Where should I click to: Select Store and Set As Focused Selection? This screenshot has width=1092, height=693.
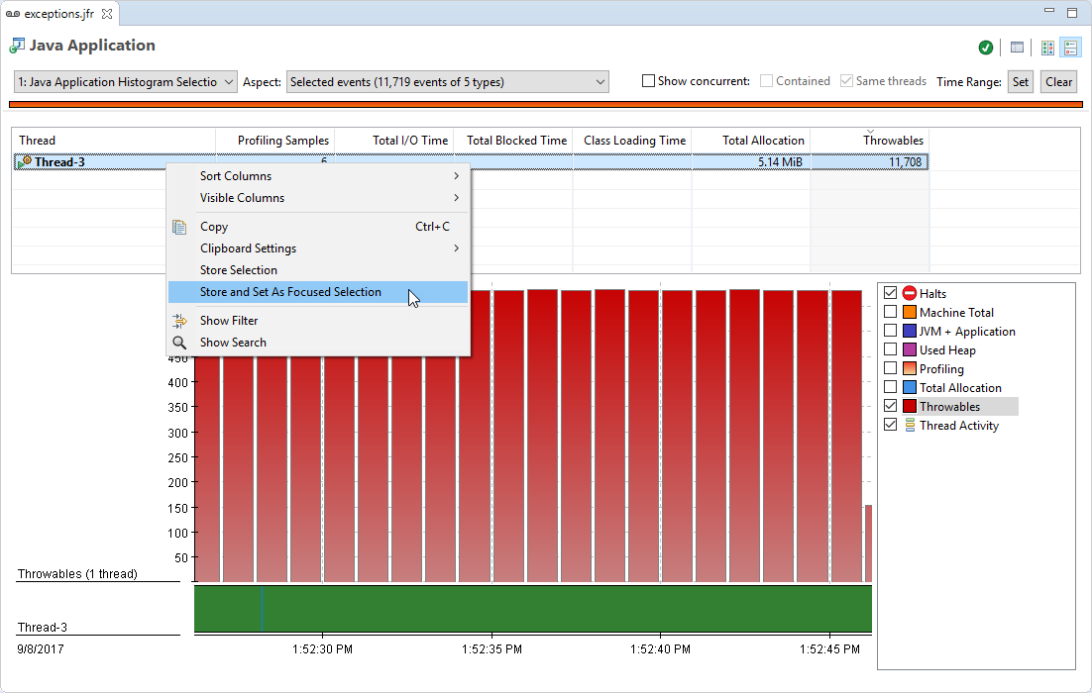click(319, 292)
